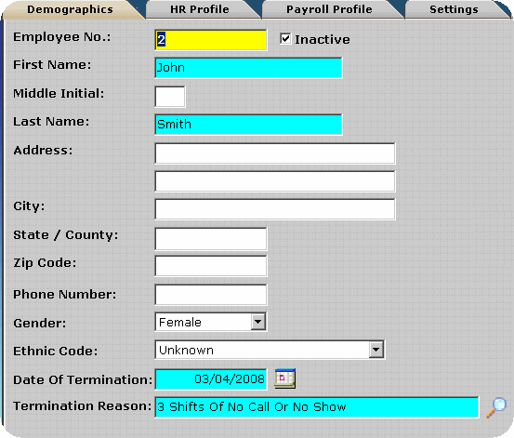Uncheck the Inactive checkbox
Viewport: 514px width, 438px height.
285,39
